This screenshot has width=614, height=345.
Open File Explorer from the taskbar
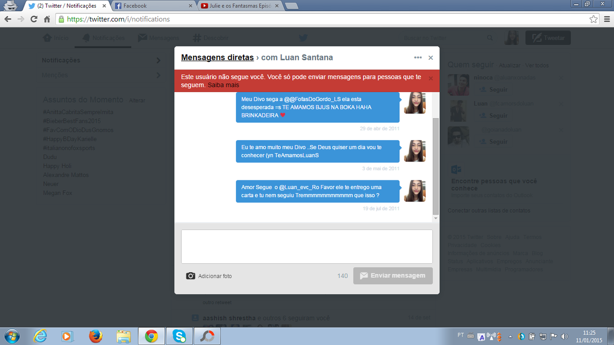(x=123, y=336)
